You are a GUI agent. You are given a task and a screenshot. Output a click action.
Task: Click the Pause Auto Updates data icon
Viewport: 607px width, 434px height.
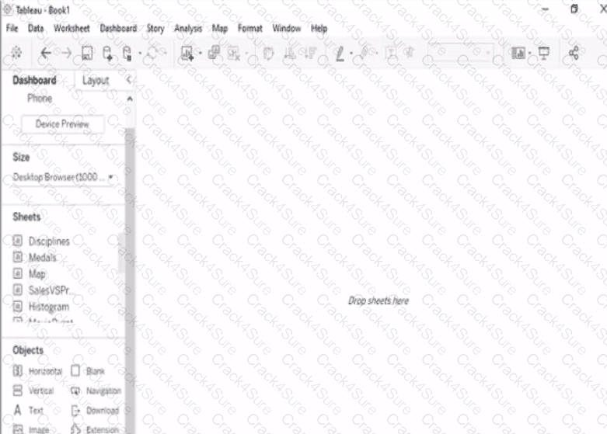pyautogui.click(x=127, y=53)
